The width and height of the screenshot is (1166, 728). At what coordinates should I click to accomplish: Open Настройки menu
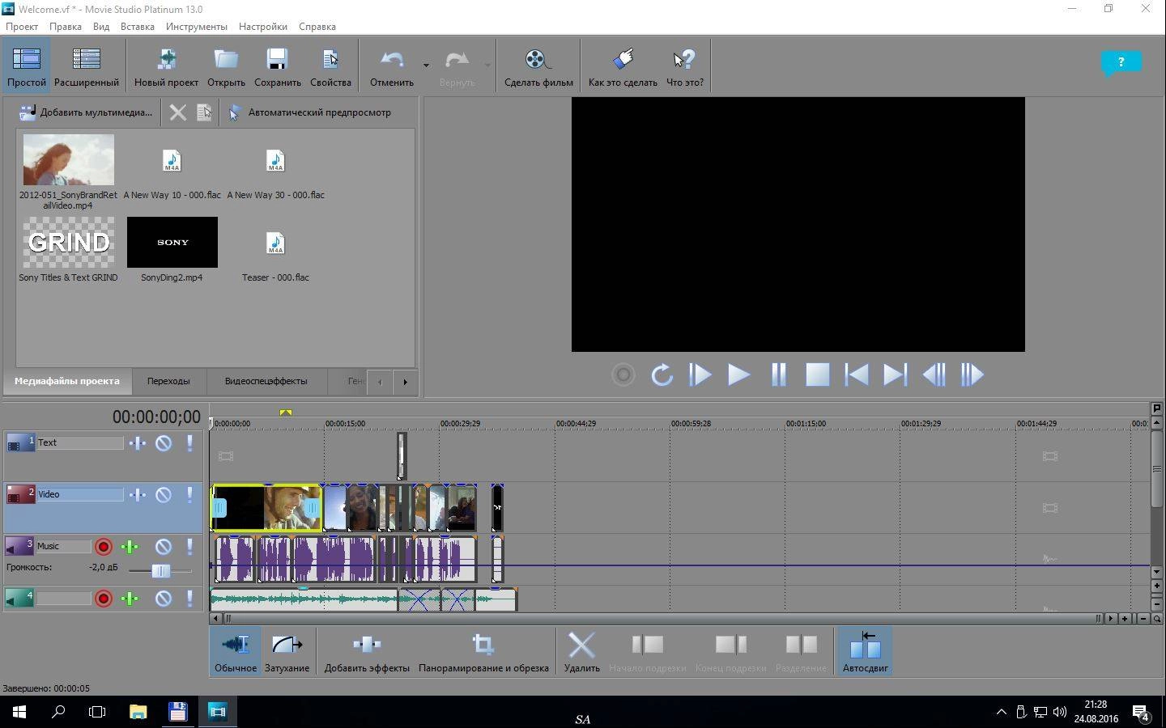[x=263, y=26]
